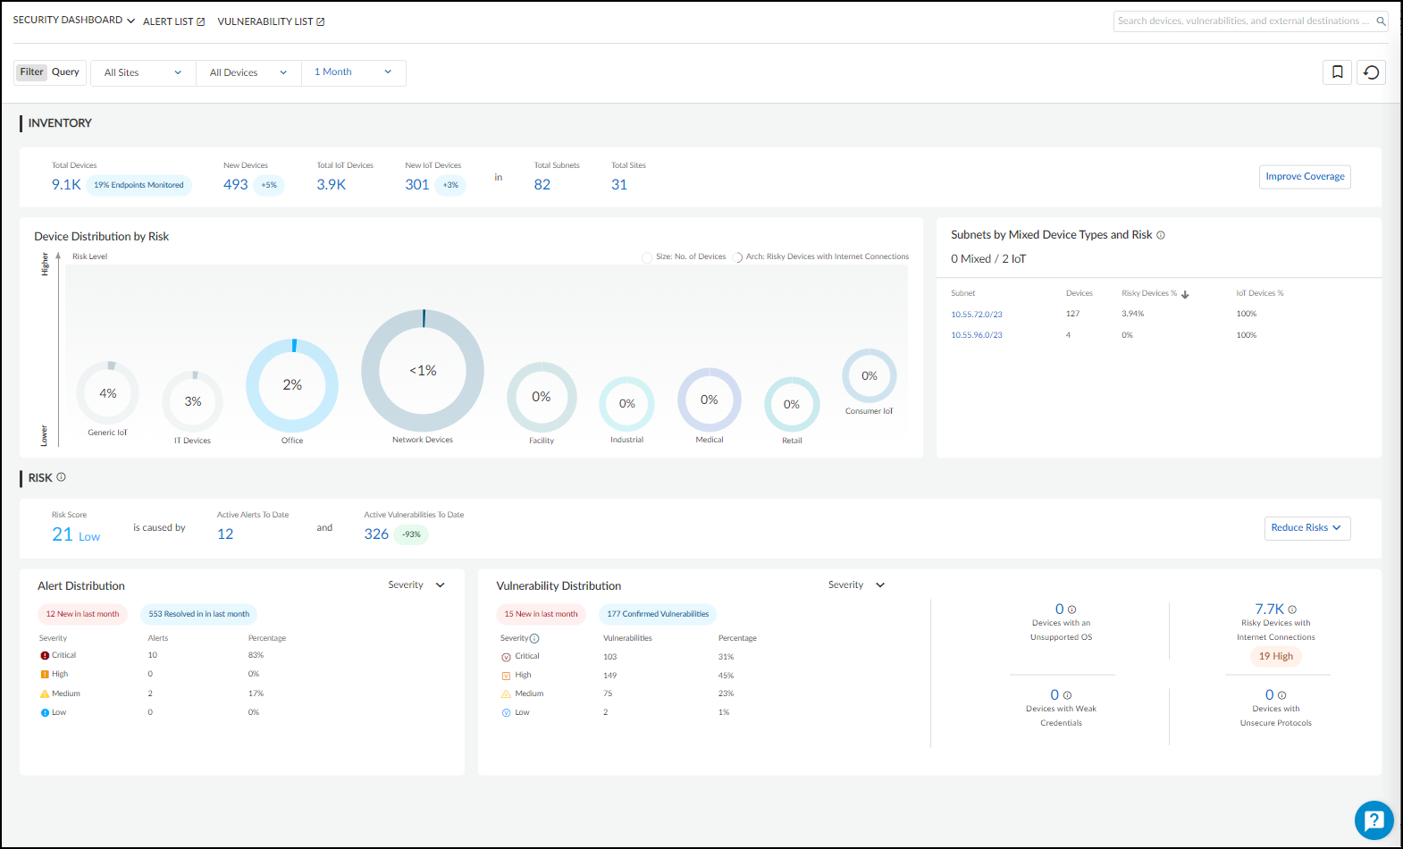Image resolution: width=1403 pixels, height=849 pixels.
Task: Click the refresh dashboard icon
Action: point(1371,72)
